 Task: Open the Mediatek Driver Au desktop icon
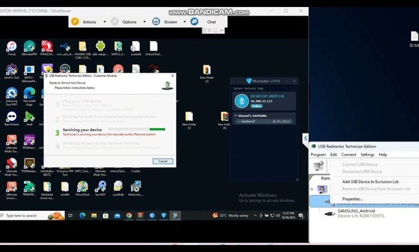[47, 190]
